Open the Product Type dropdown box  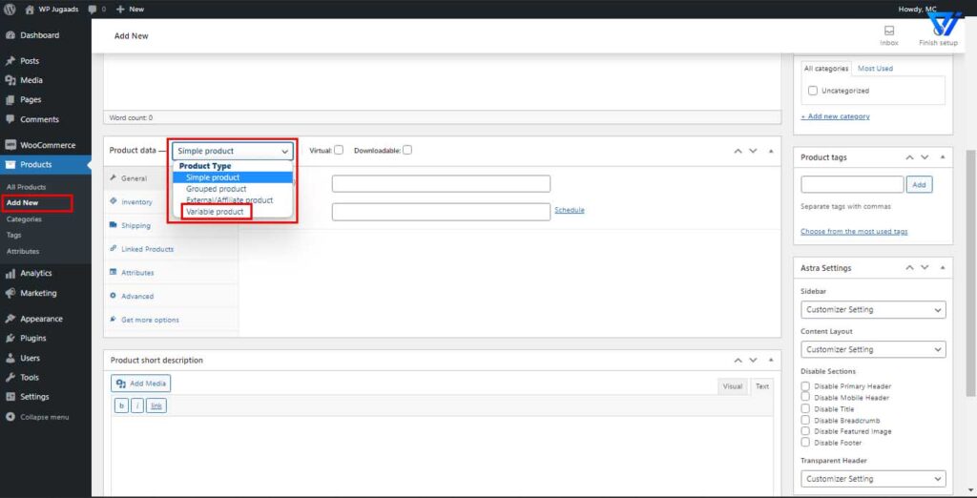click(x=233, y=151)
